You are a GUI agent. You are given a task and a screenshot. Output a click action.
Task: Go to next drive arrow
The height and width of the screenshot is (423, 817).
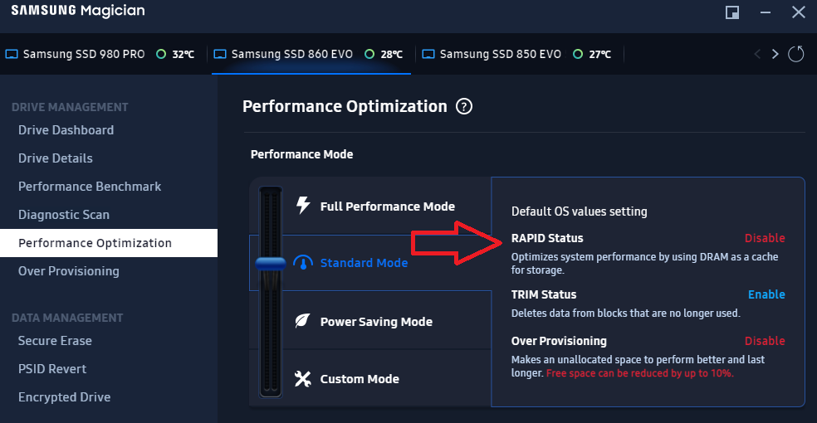775,54
